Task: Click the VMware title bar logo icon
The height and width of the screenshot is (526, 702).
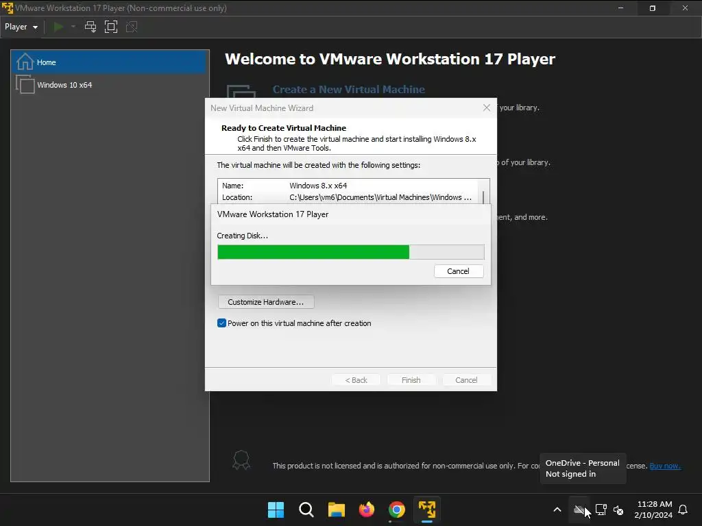Action: pos(8,8)
